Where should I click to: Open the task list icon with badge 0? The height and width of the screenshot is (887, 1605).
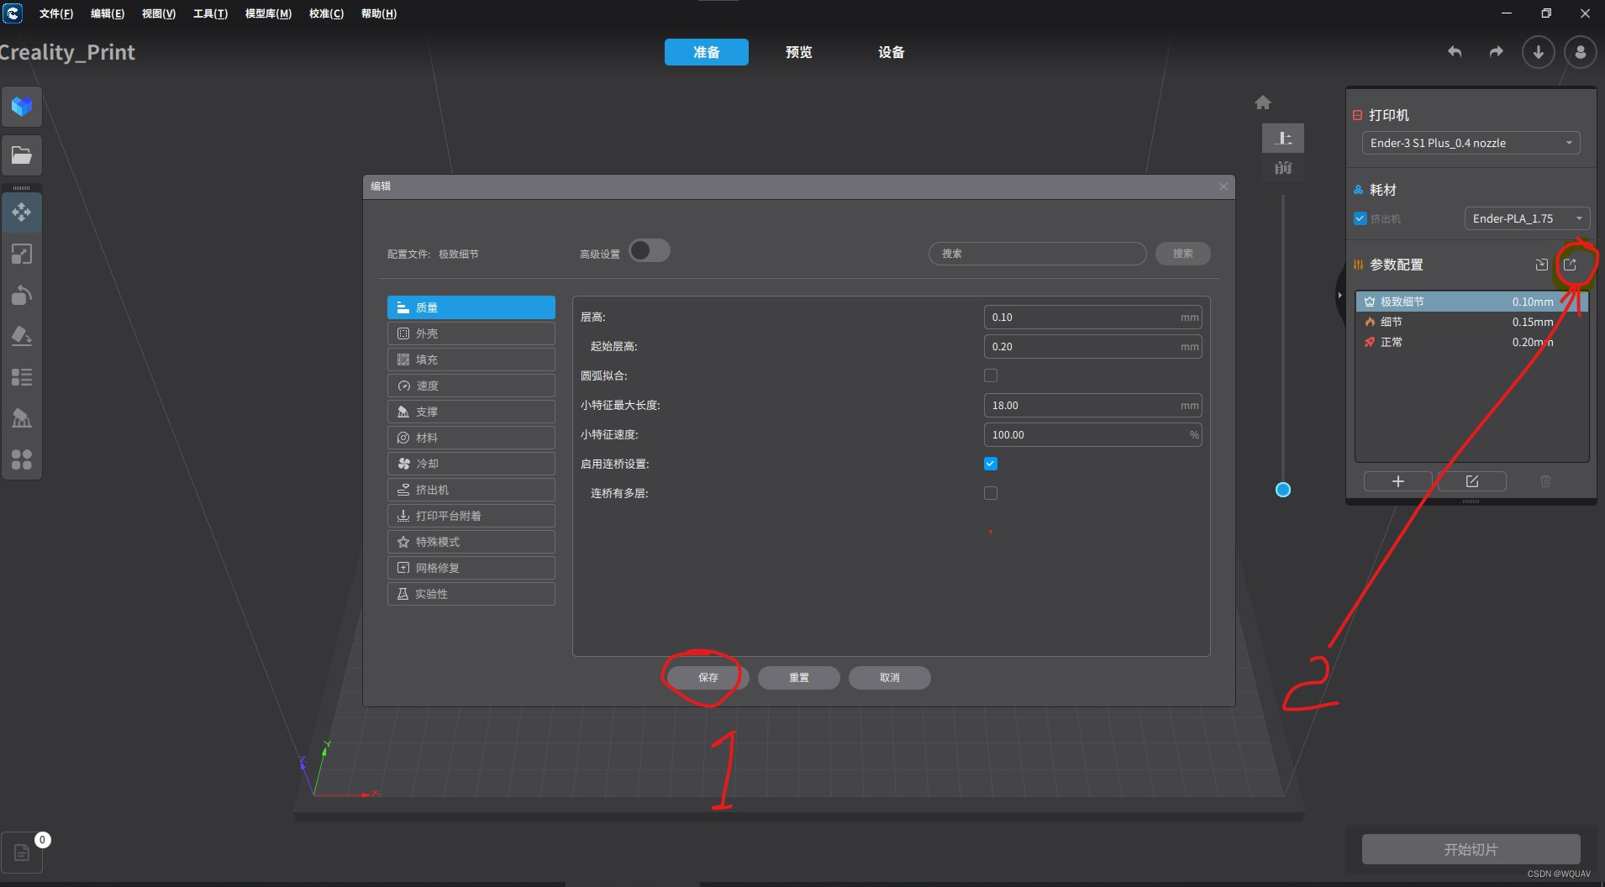click(x=22, y=853)
